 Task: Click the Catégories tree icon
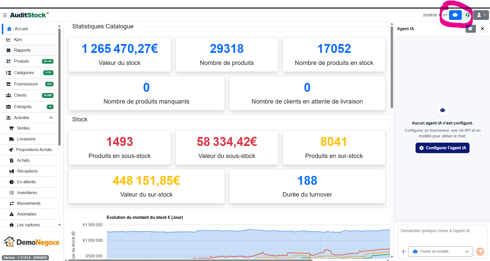click(x=8, y=73)
